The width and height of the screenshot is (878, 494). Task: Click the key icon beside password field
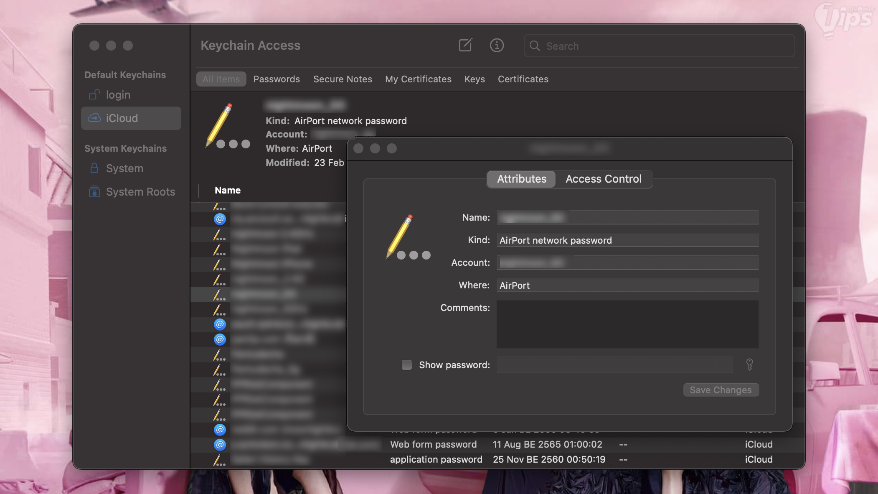[x=749, y=364]
